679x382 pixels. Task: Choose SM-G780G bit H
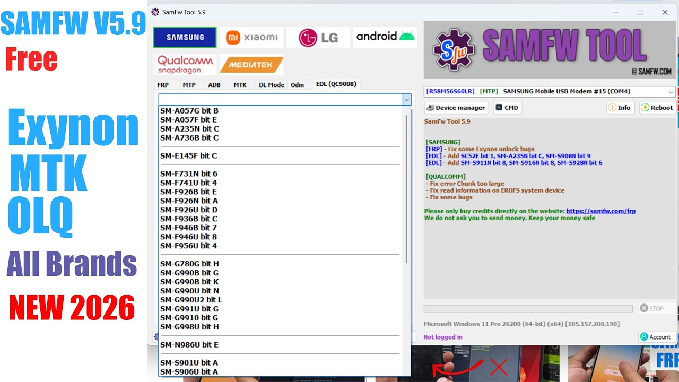[x=189, y=264]
